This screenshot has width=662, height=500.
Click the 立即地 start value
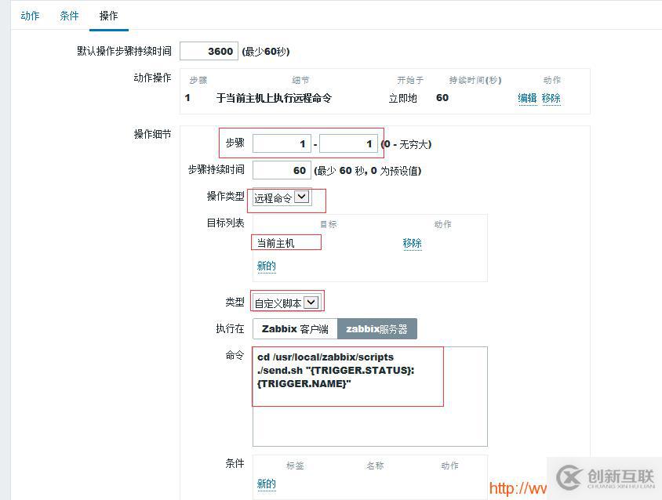[x=403, y=98]
